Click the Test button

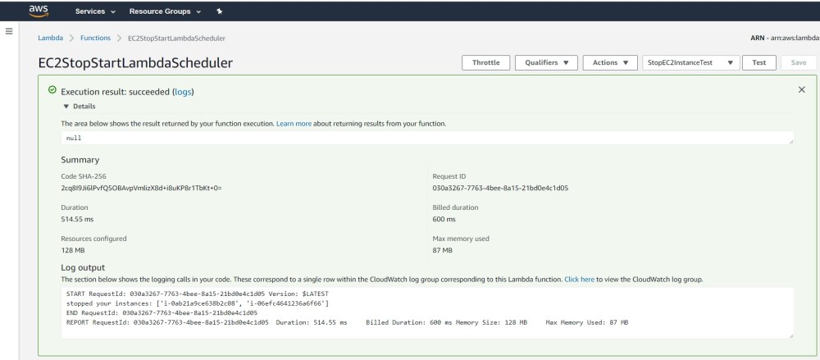point(758,63)
